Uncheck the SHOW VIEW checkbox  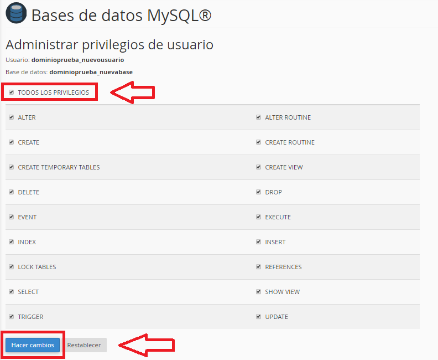coord(258,291)
